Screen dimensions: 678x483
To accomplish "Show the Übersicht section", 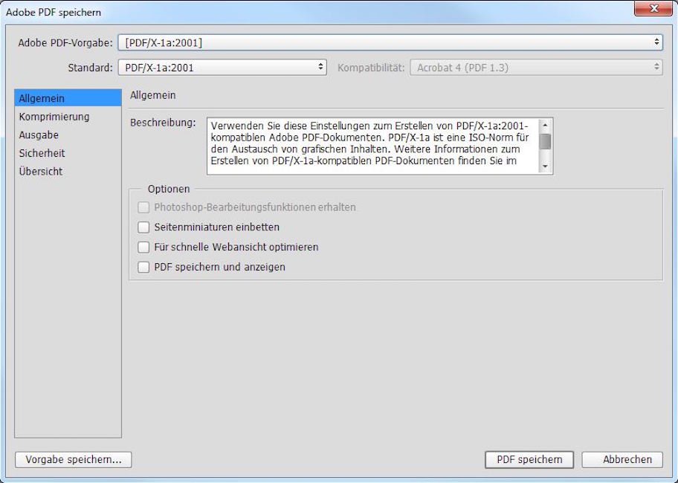I will 41,172.
